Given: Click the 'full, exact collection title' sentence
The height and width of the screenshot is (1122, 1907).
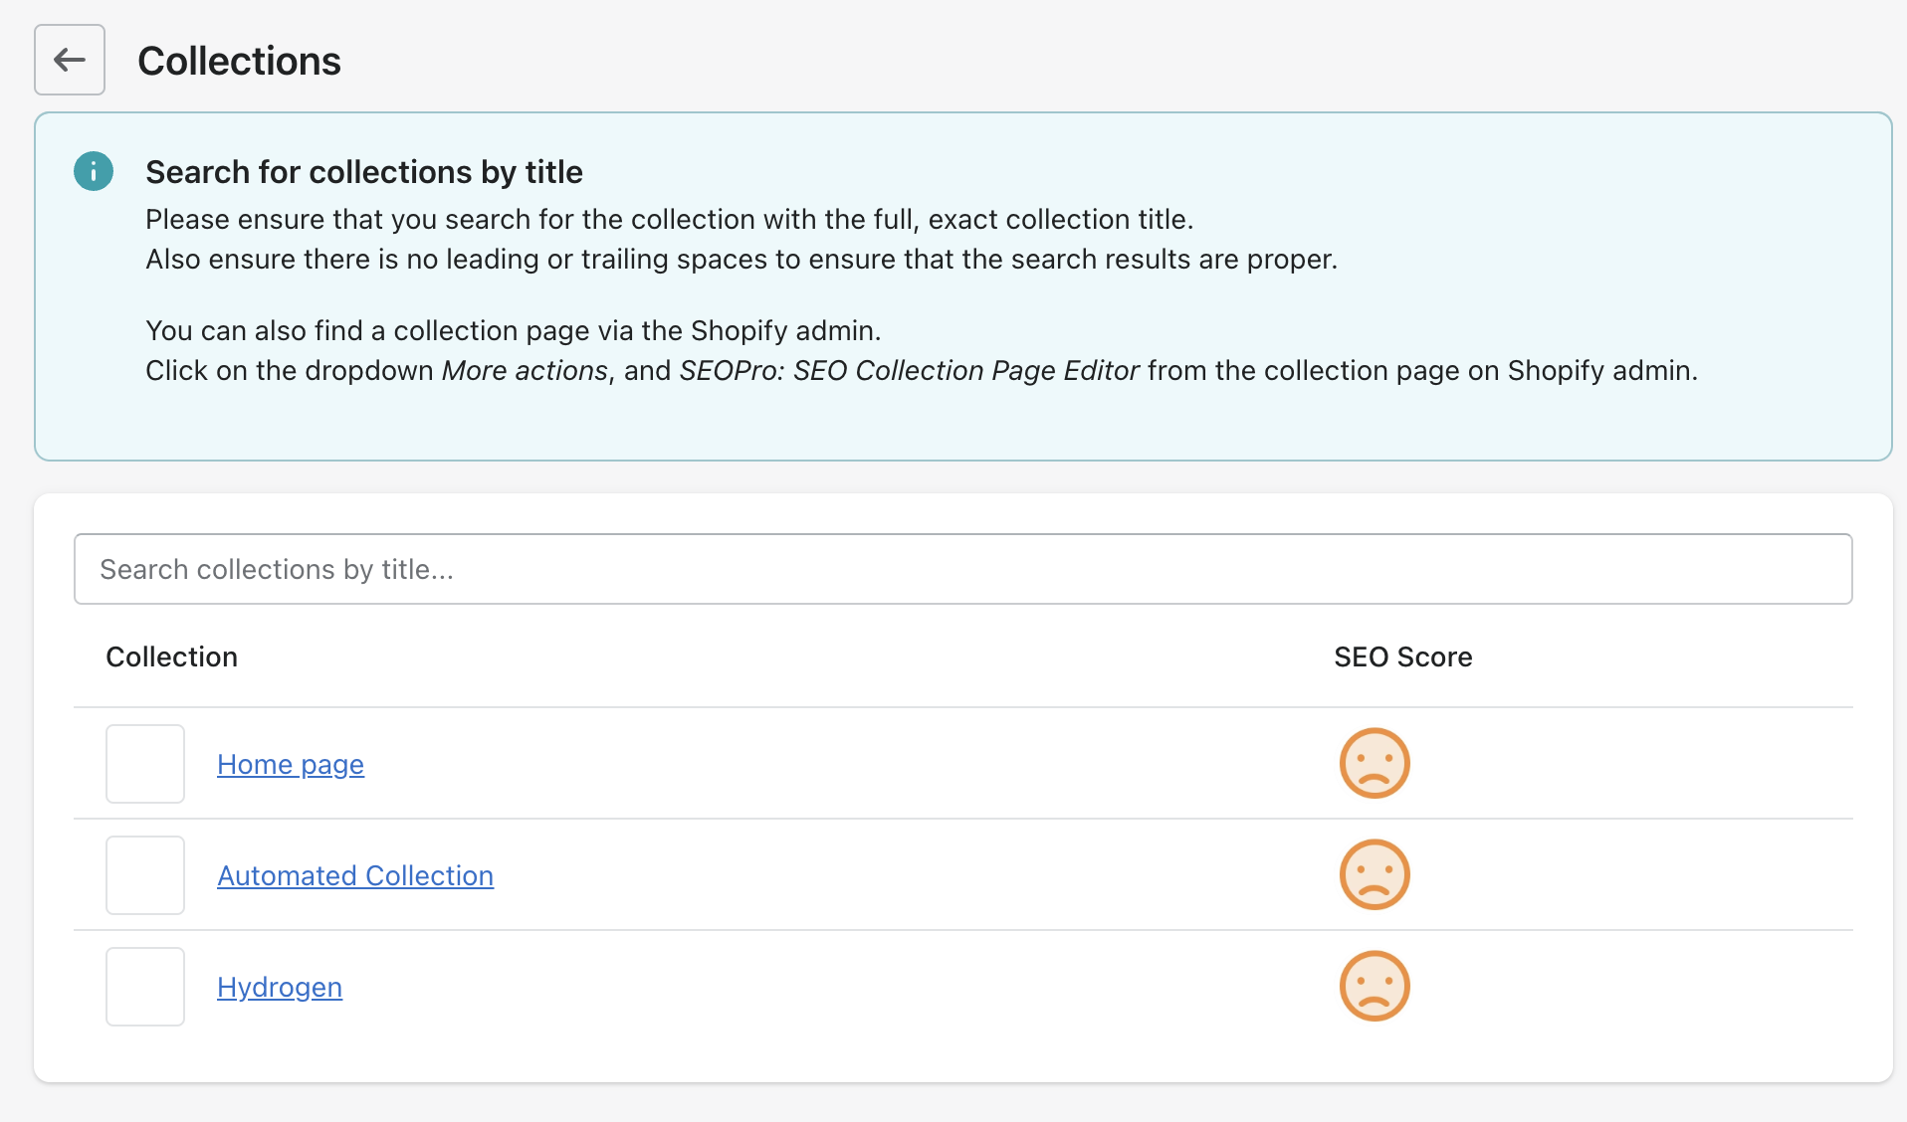Looking at the screenshot, I should (x=669, y=219).
